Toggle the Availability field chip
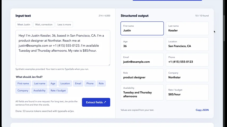The image size is (227, 127). point(39,90)
